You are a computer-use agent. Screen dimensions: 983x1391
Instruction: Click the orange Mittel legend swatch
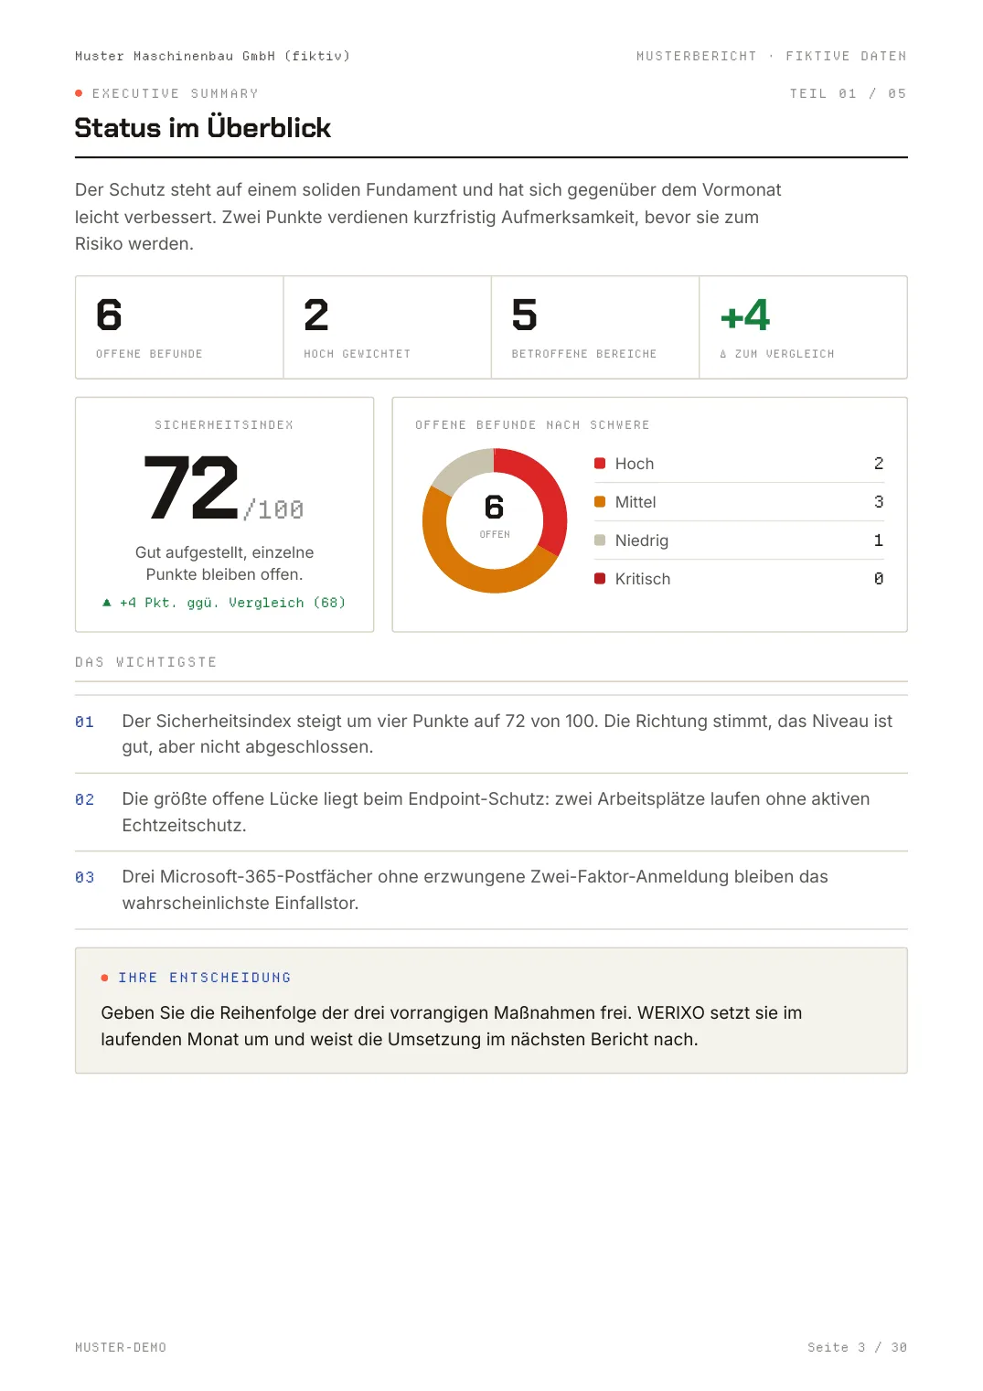coord(600,502)
